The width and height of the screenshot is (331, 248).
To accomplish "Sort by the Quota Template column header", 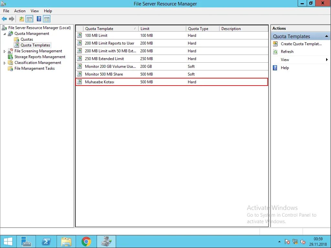I will pos(111,29).
